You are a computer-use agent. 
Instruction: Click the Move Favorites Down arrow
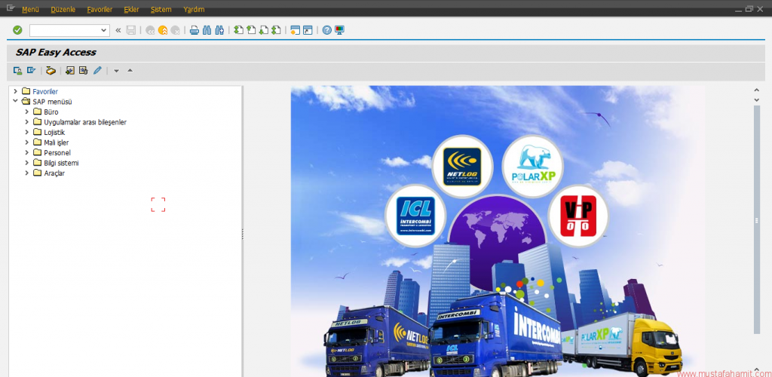click(x=116, y=71)
